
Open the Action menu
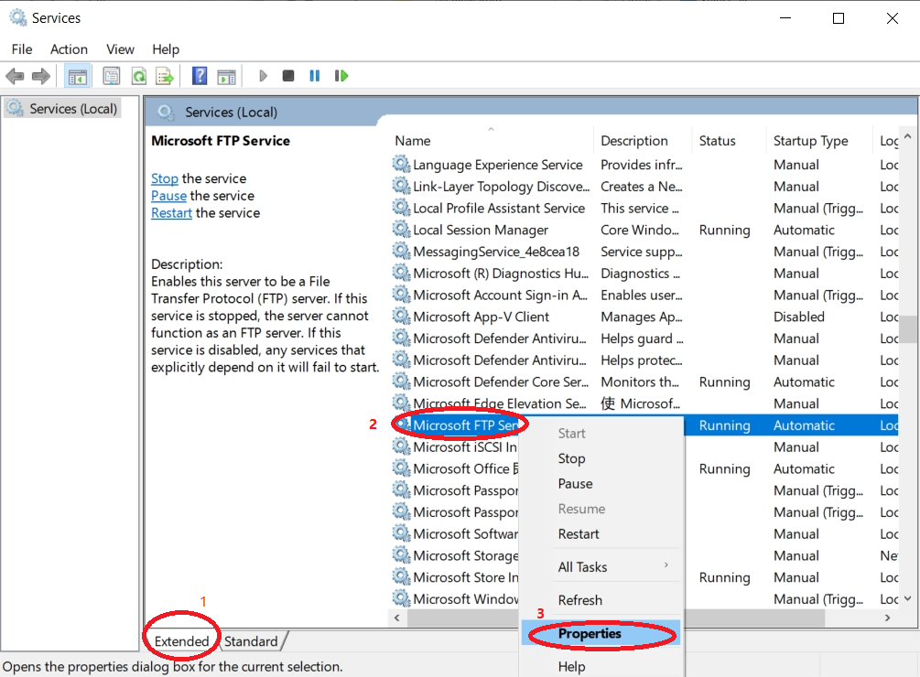click(x=69, y=49)
